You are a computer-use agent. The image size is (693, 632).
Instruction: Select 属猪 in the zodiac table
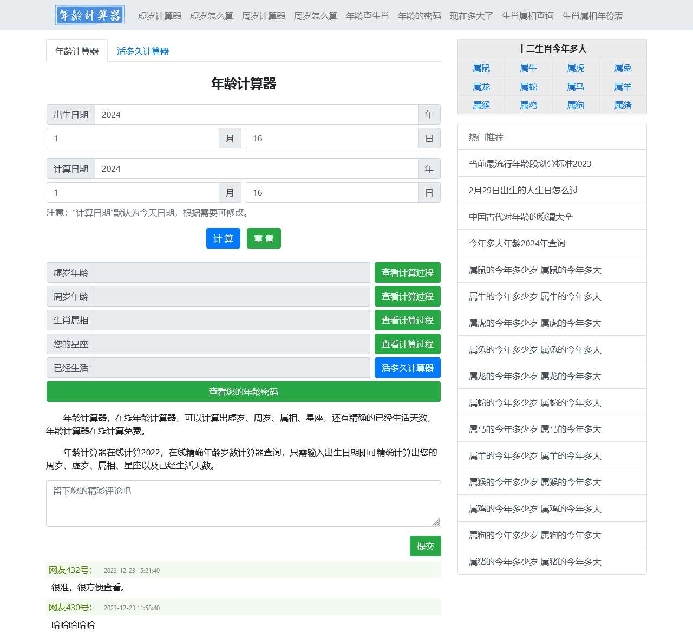click(x=623, y=106)
